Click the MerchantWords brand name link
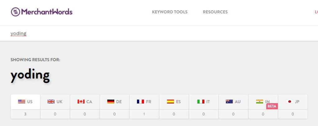Screen dimensions: 318x126 [47, 12]
